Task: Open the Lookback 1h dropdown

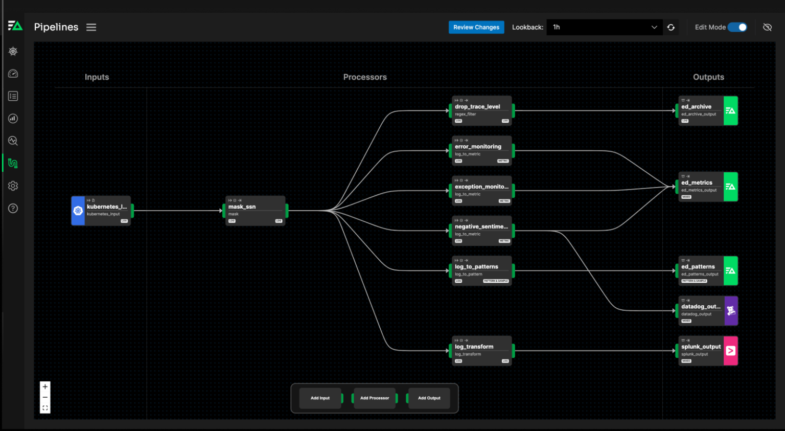Action: [605, 28]
